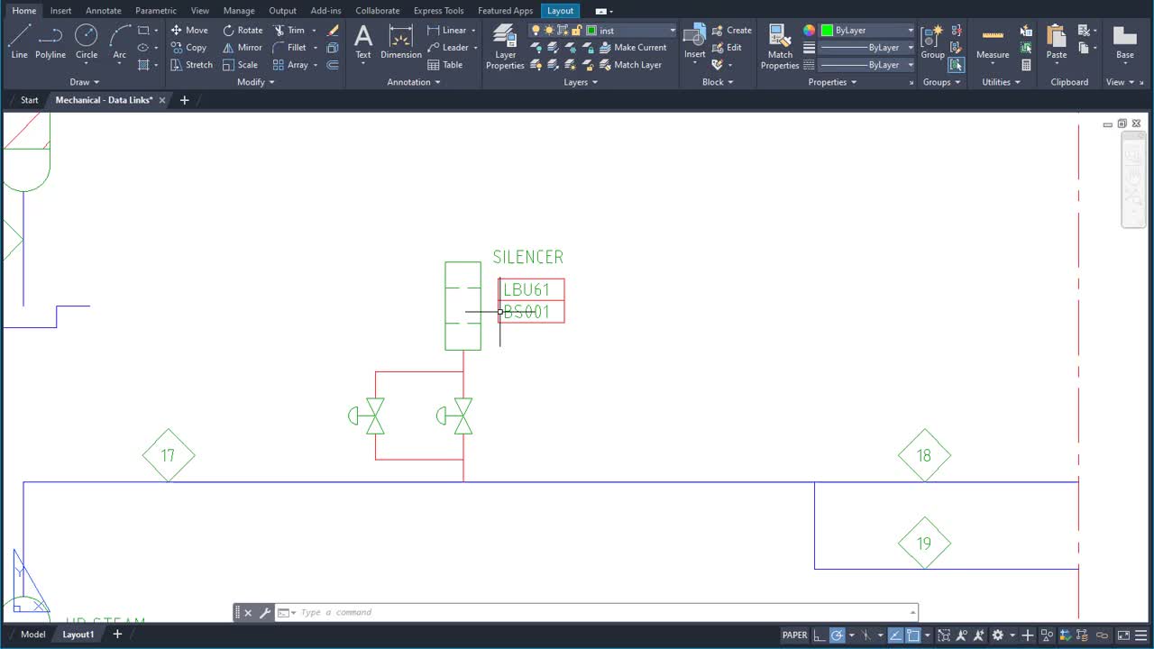Toggle group selection mode in Groups panel

(x=956, y=65)
